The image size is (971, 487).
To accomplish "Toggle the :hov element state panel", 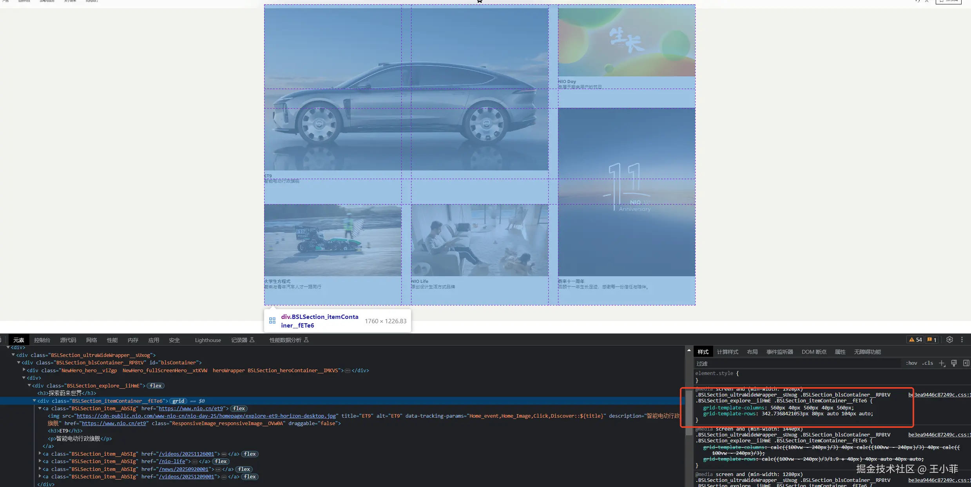I will [911, 363].
